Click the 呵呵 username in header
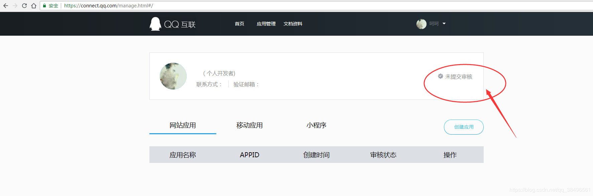Image resolution: width=593 pixels, height=196 pixels. 434,24
